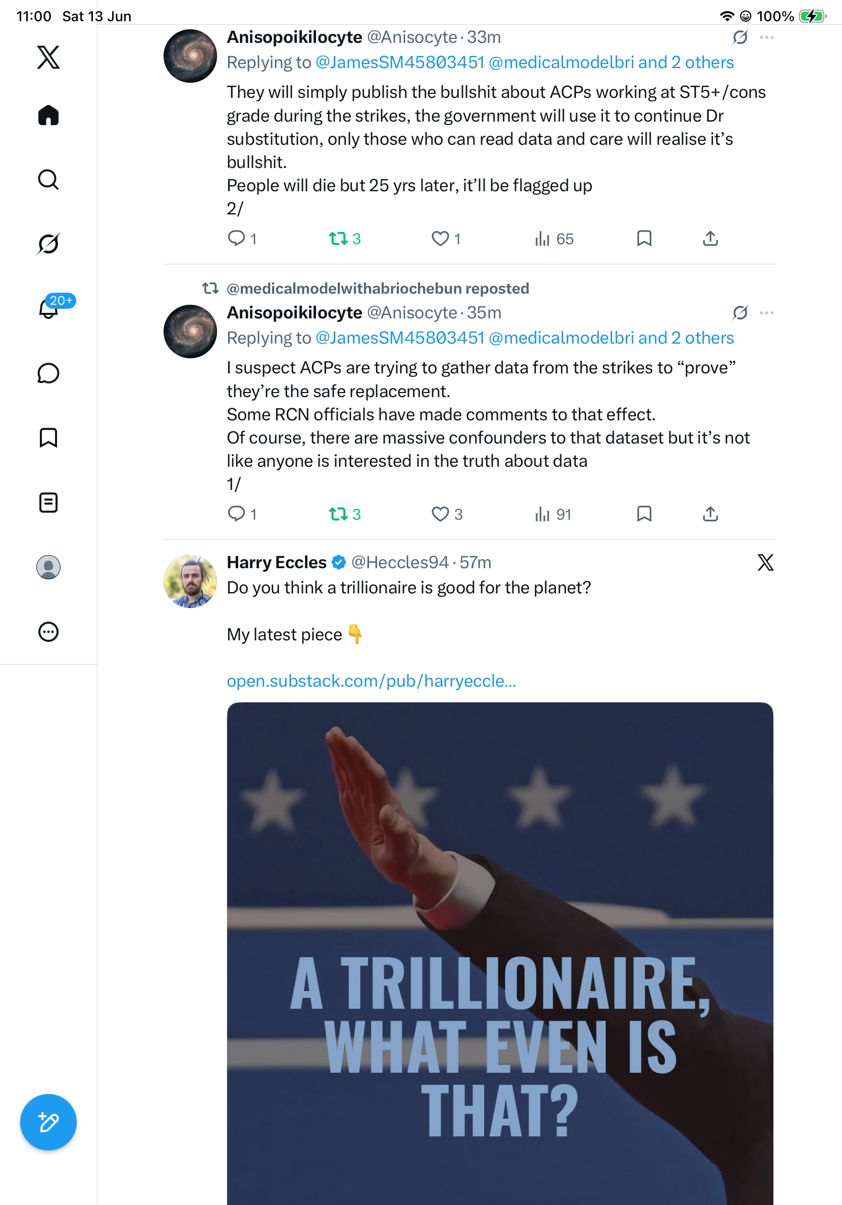This screenshot has height=1205, width=842.
Task: Open the profile icon in the sidebar
Action: point(48,567)
